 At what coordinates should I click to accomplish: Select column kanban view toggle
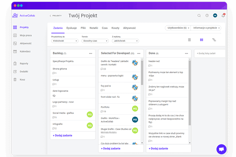coord(201,40)
